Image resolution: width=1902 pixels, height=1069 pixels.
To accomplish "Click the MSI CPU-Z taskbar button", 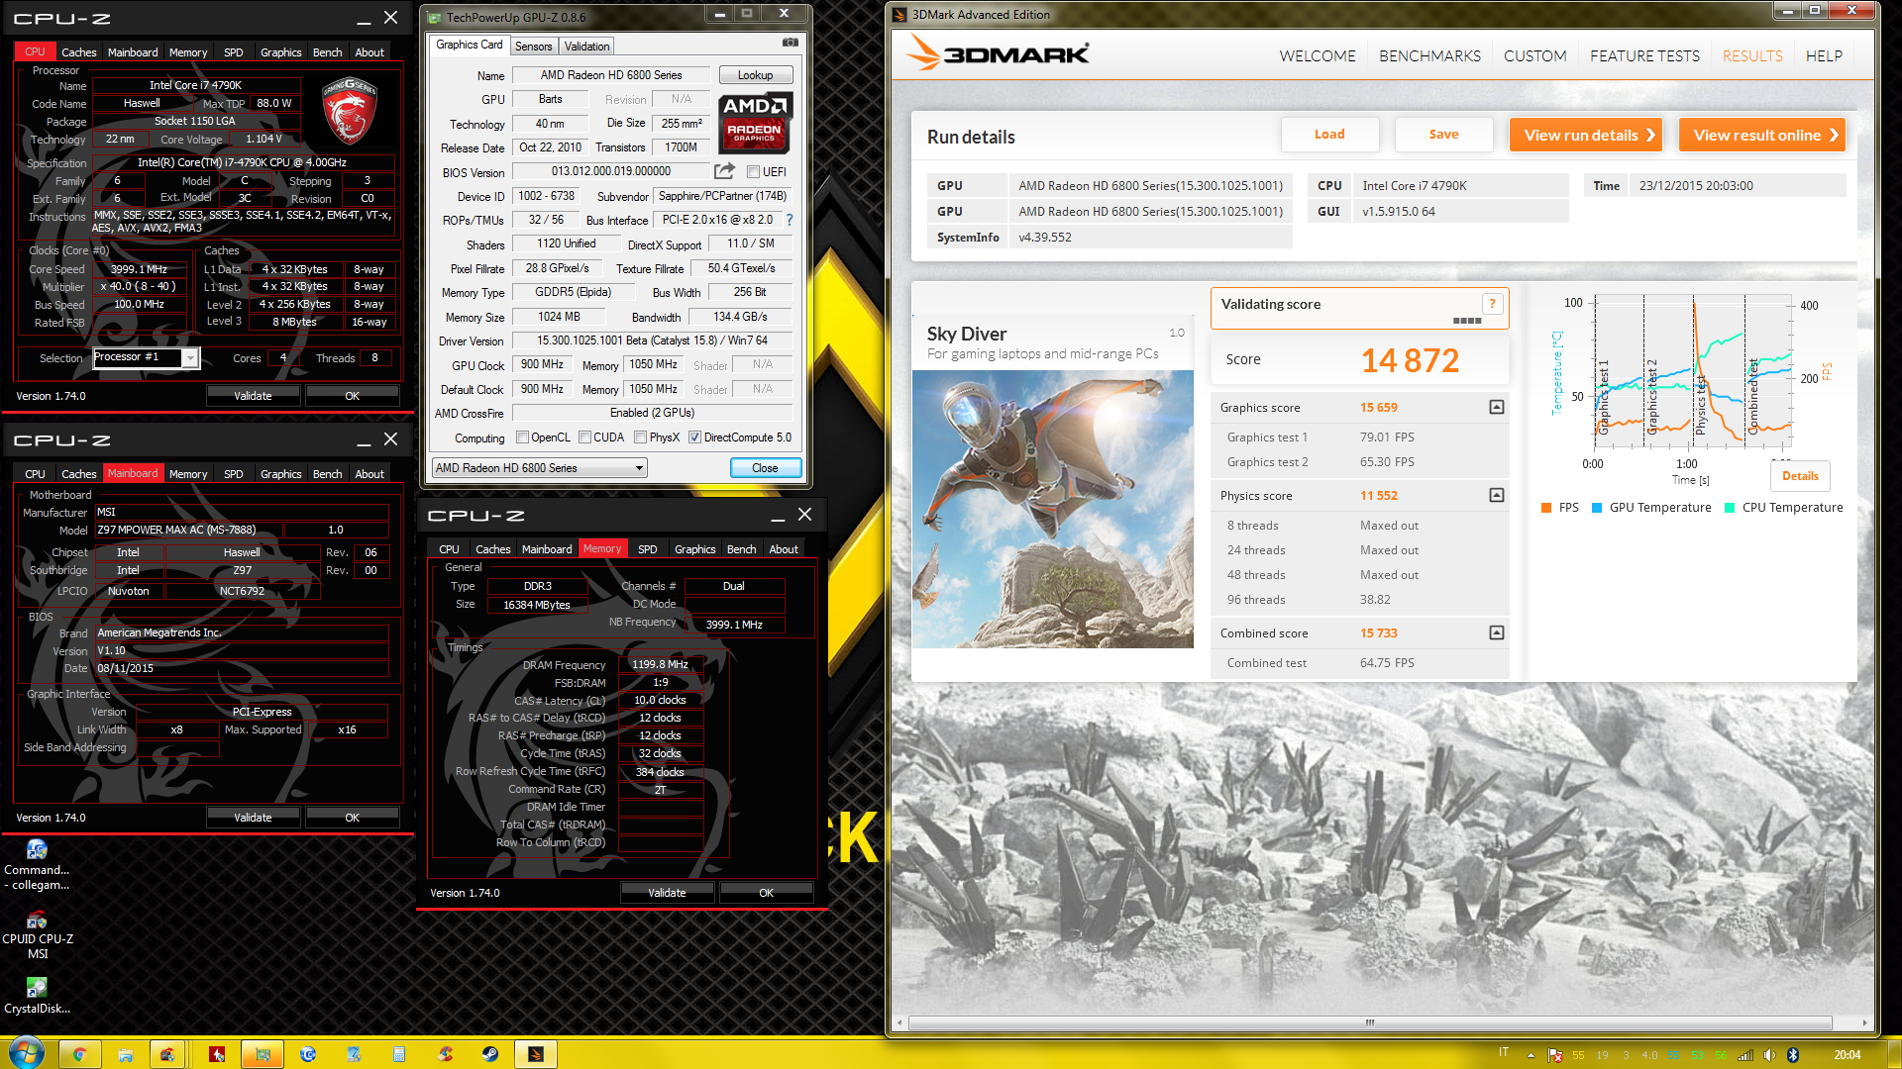I will (x=170, y=1054).
